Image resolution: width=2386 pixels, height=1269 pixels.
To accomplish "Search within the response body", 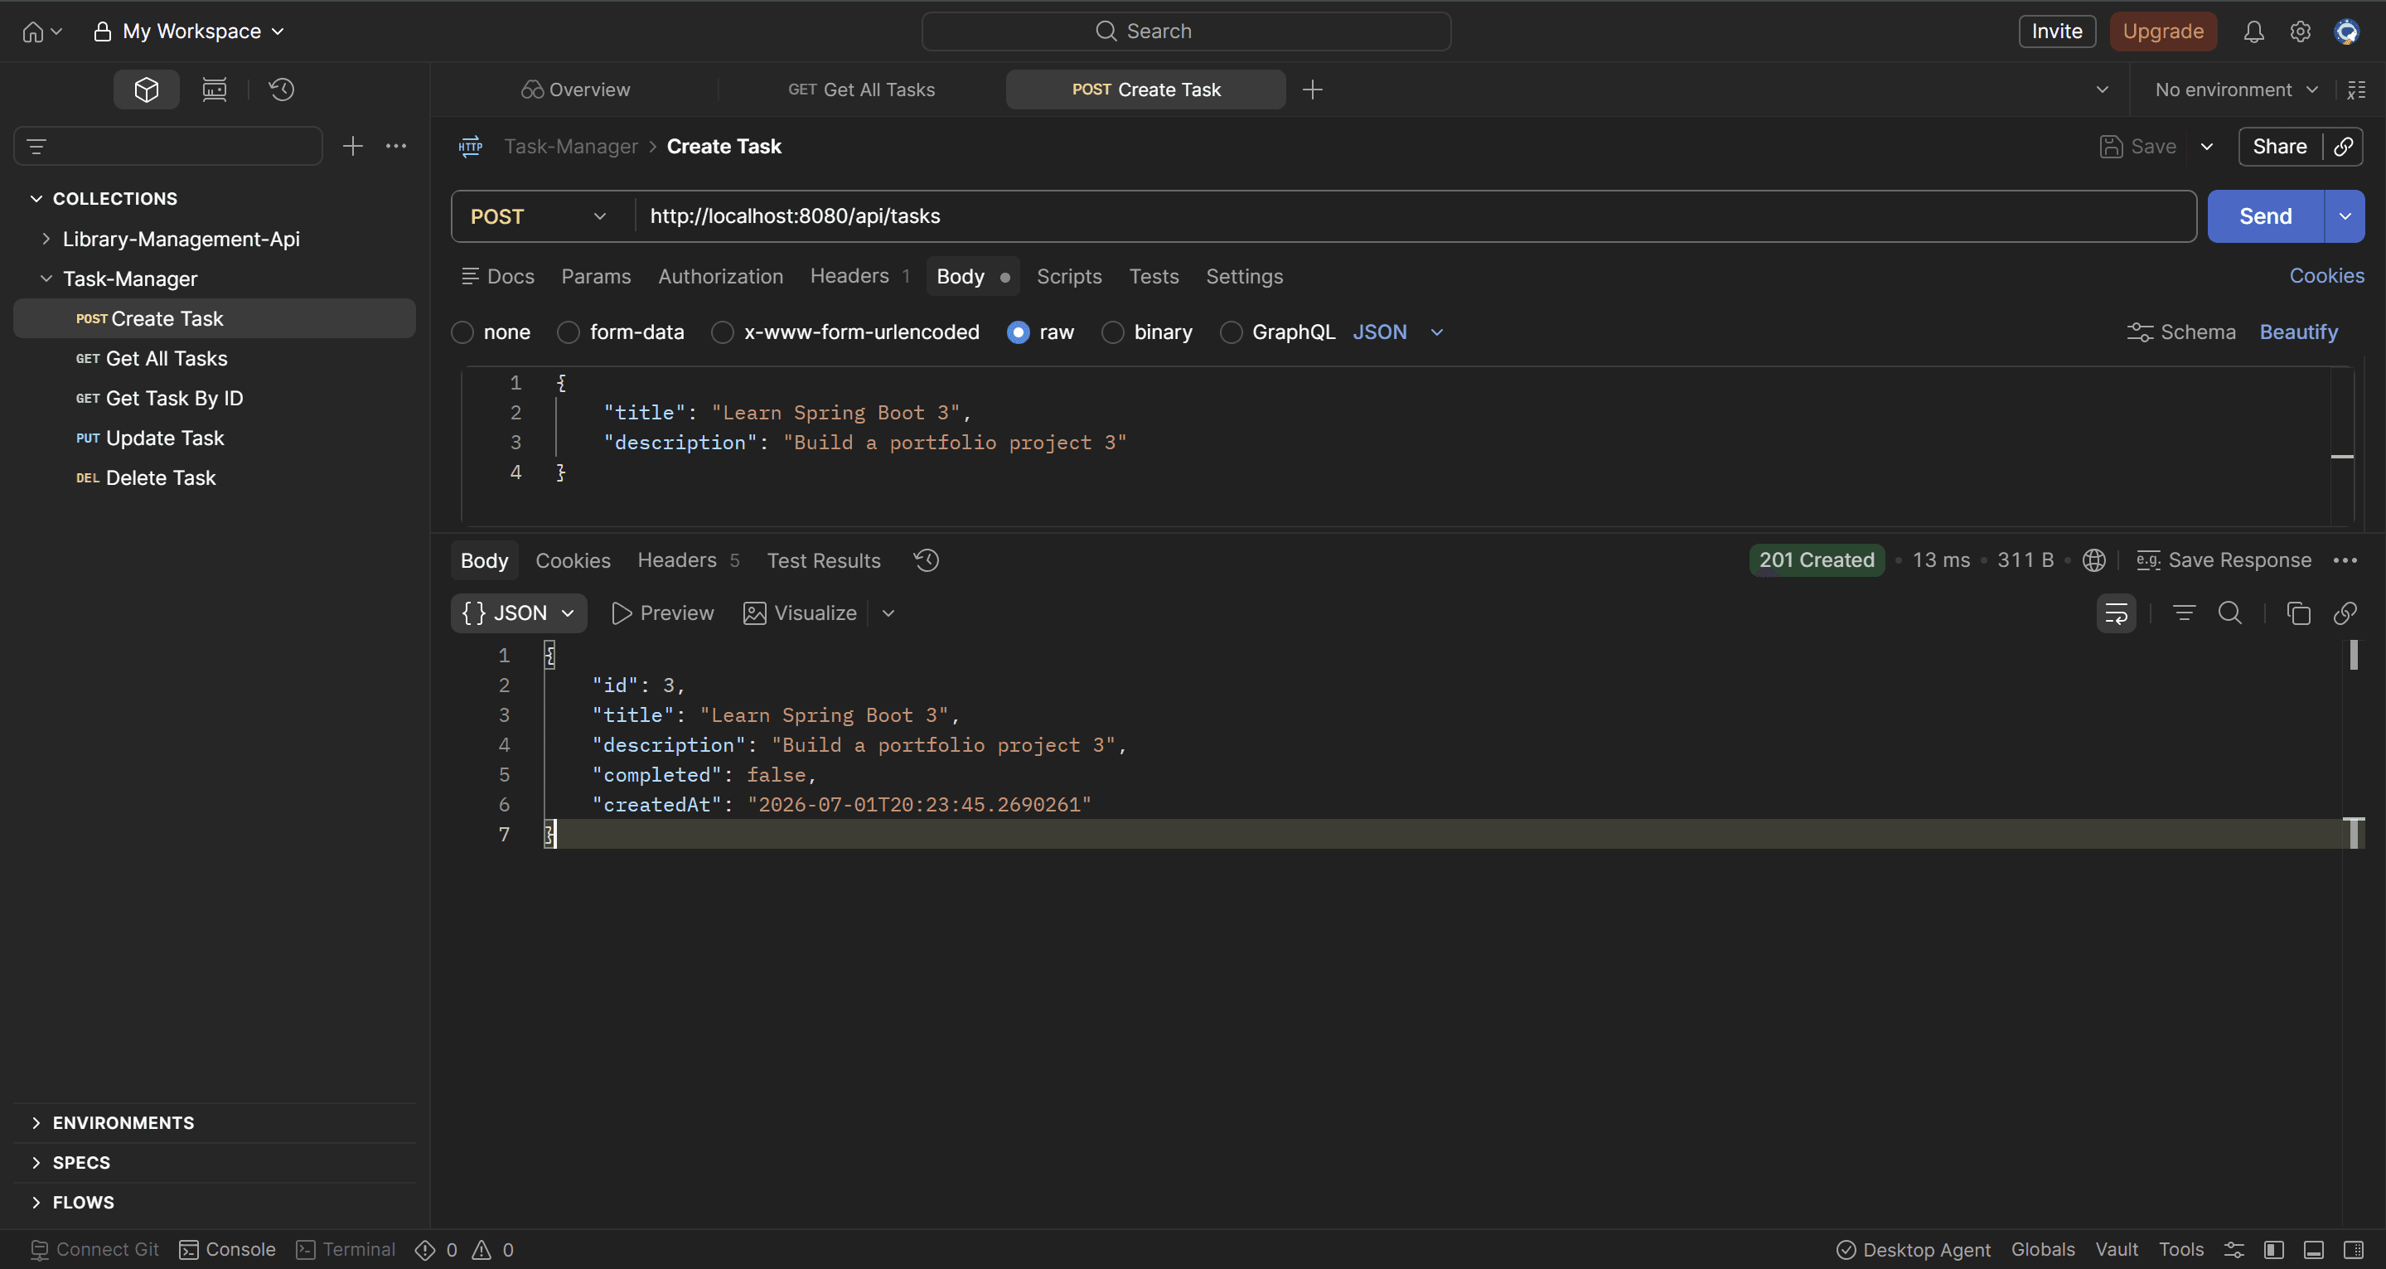I will point(2230,613).
